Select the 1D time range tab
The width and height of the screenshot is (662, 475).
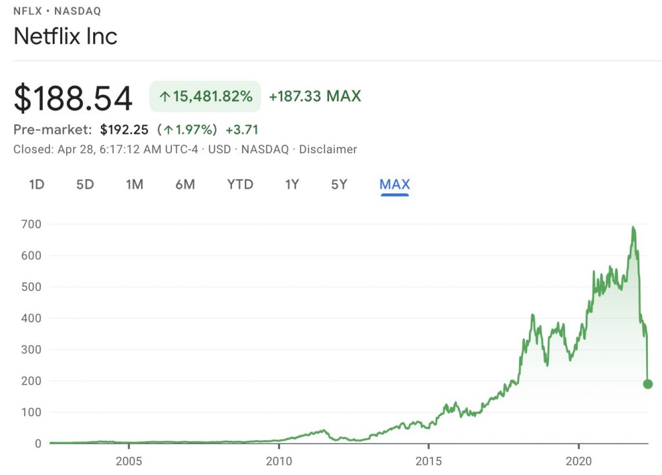click(x=36, y=184)
